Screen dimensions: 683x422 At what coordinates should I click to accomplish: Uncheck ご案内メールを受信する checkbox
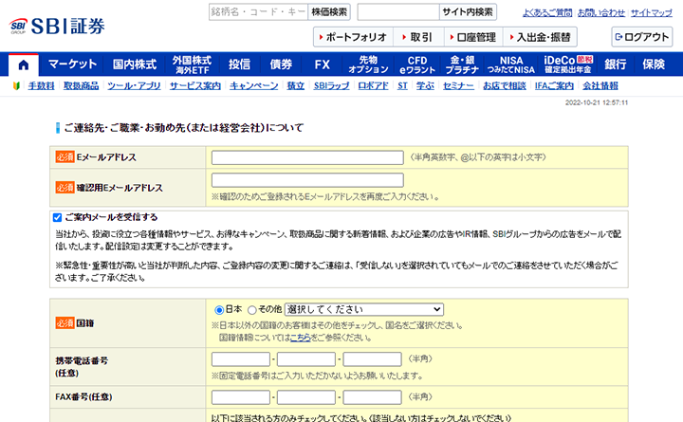(x=58, y=217)
